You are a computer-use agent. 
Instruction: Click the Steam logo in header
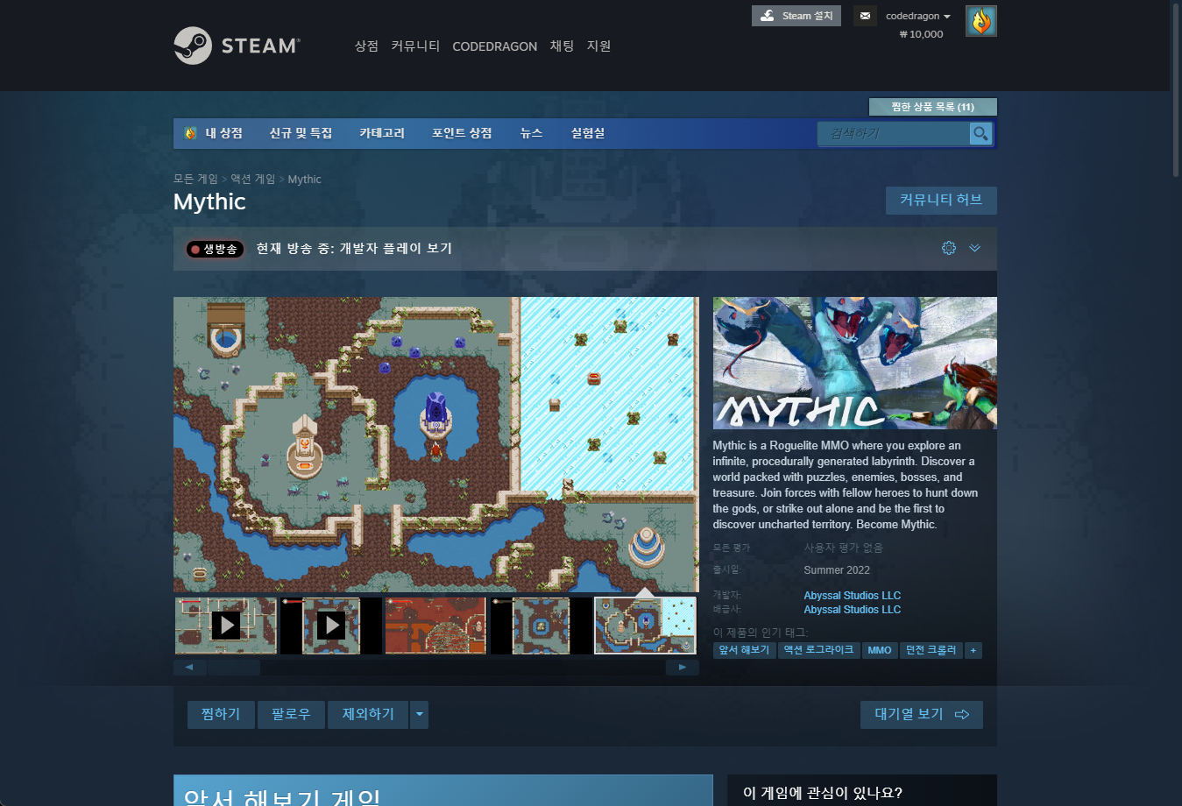pos(237,46)
